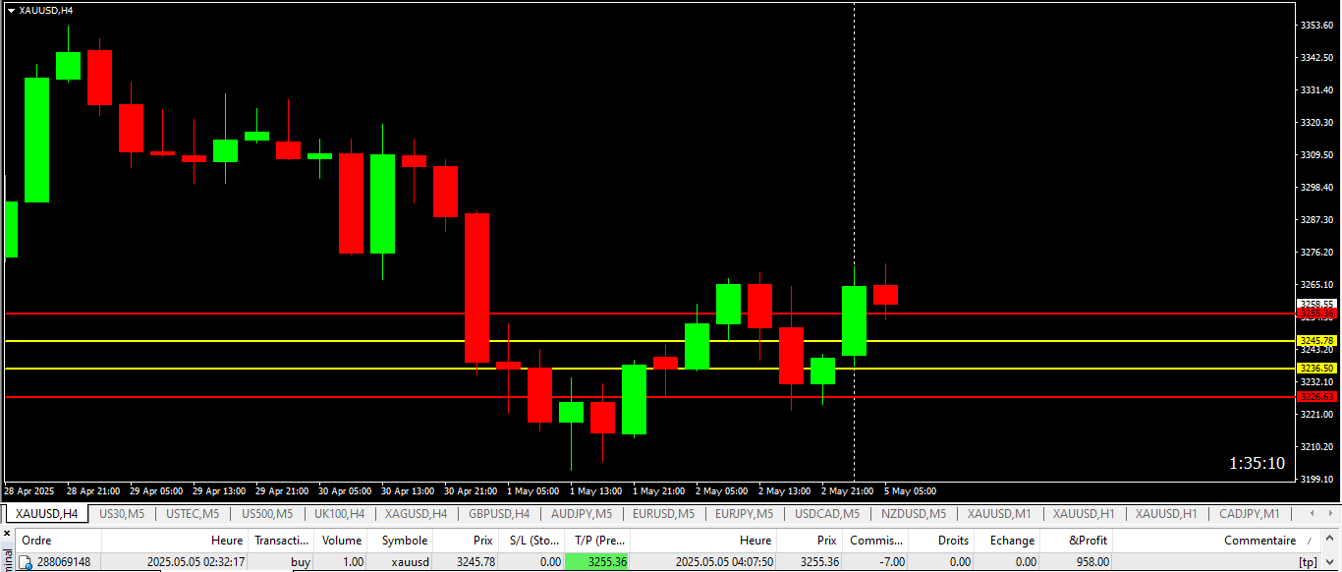
Task: Click the tab strip right arrow
Action: pos(1331,513)
